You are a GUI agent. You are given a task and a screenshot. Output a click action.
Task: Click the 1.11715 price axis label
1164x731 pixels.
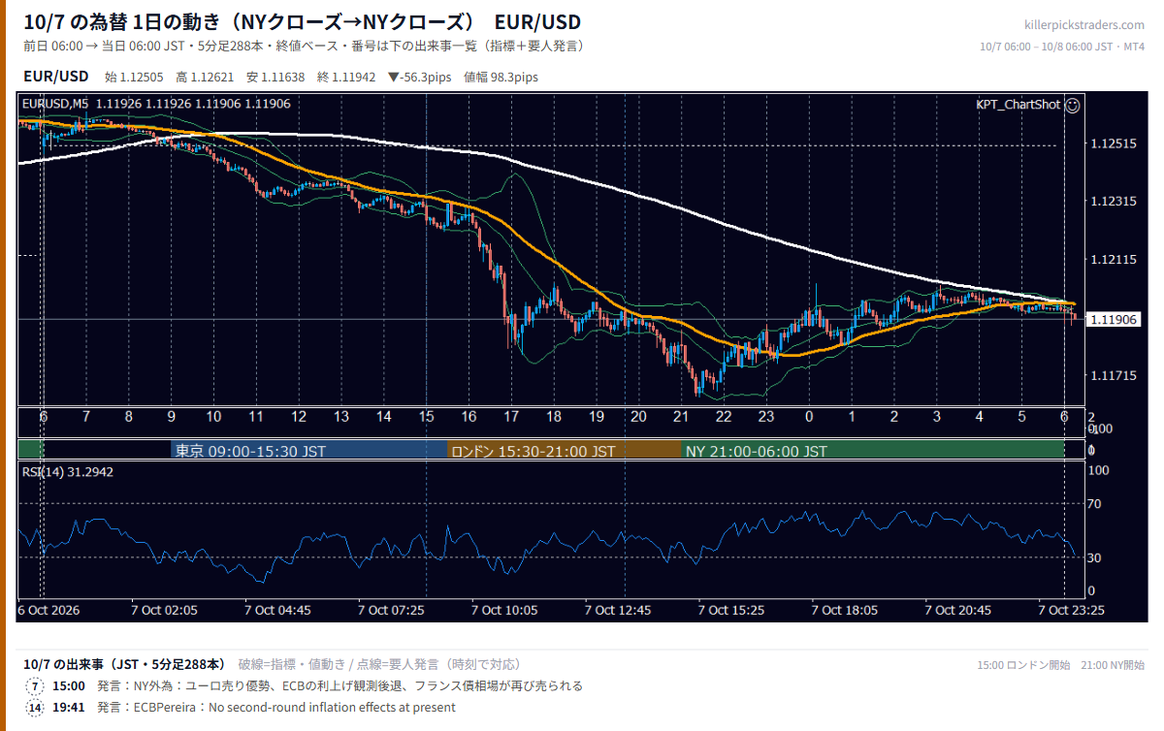(1113, 375)
